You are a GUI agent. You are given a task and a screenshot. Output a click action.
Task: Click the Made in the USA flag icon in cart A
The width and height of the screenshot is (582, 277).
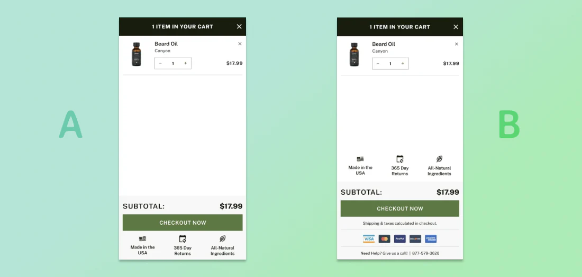142,239
